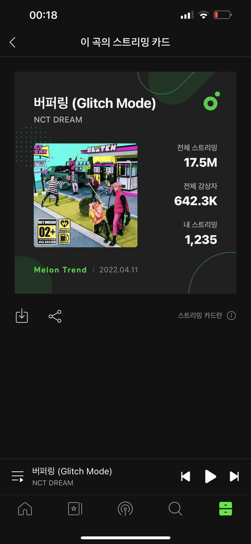Tap the Glitch Mode album cover
Image resolution: width=251 pixels, height=544 pixels.
86,195
